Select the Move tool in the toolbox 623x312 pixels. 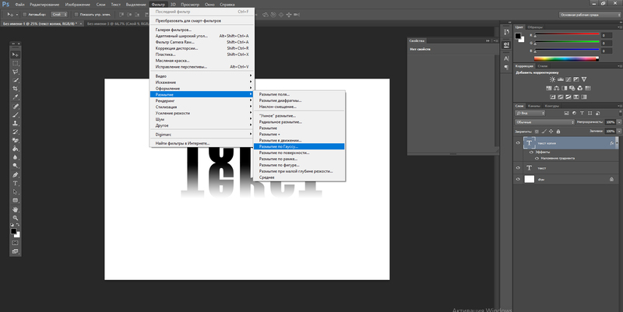click(14, 53)
